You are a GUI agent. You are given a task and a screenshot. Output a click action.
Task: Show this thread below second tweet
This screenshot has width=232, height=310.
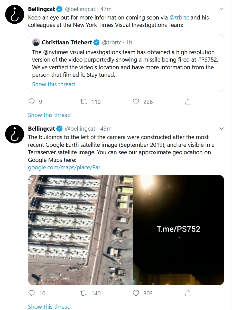(x=49, y=307)
